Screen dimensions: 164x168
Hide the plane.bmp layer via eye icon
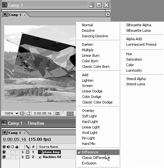(x=4, y=152)
